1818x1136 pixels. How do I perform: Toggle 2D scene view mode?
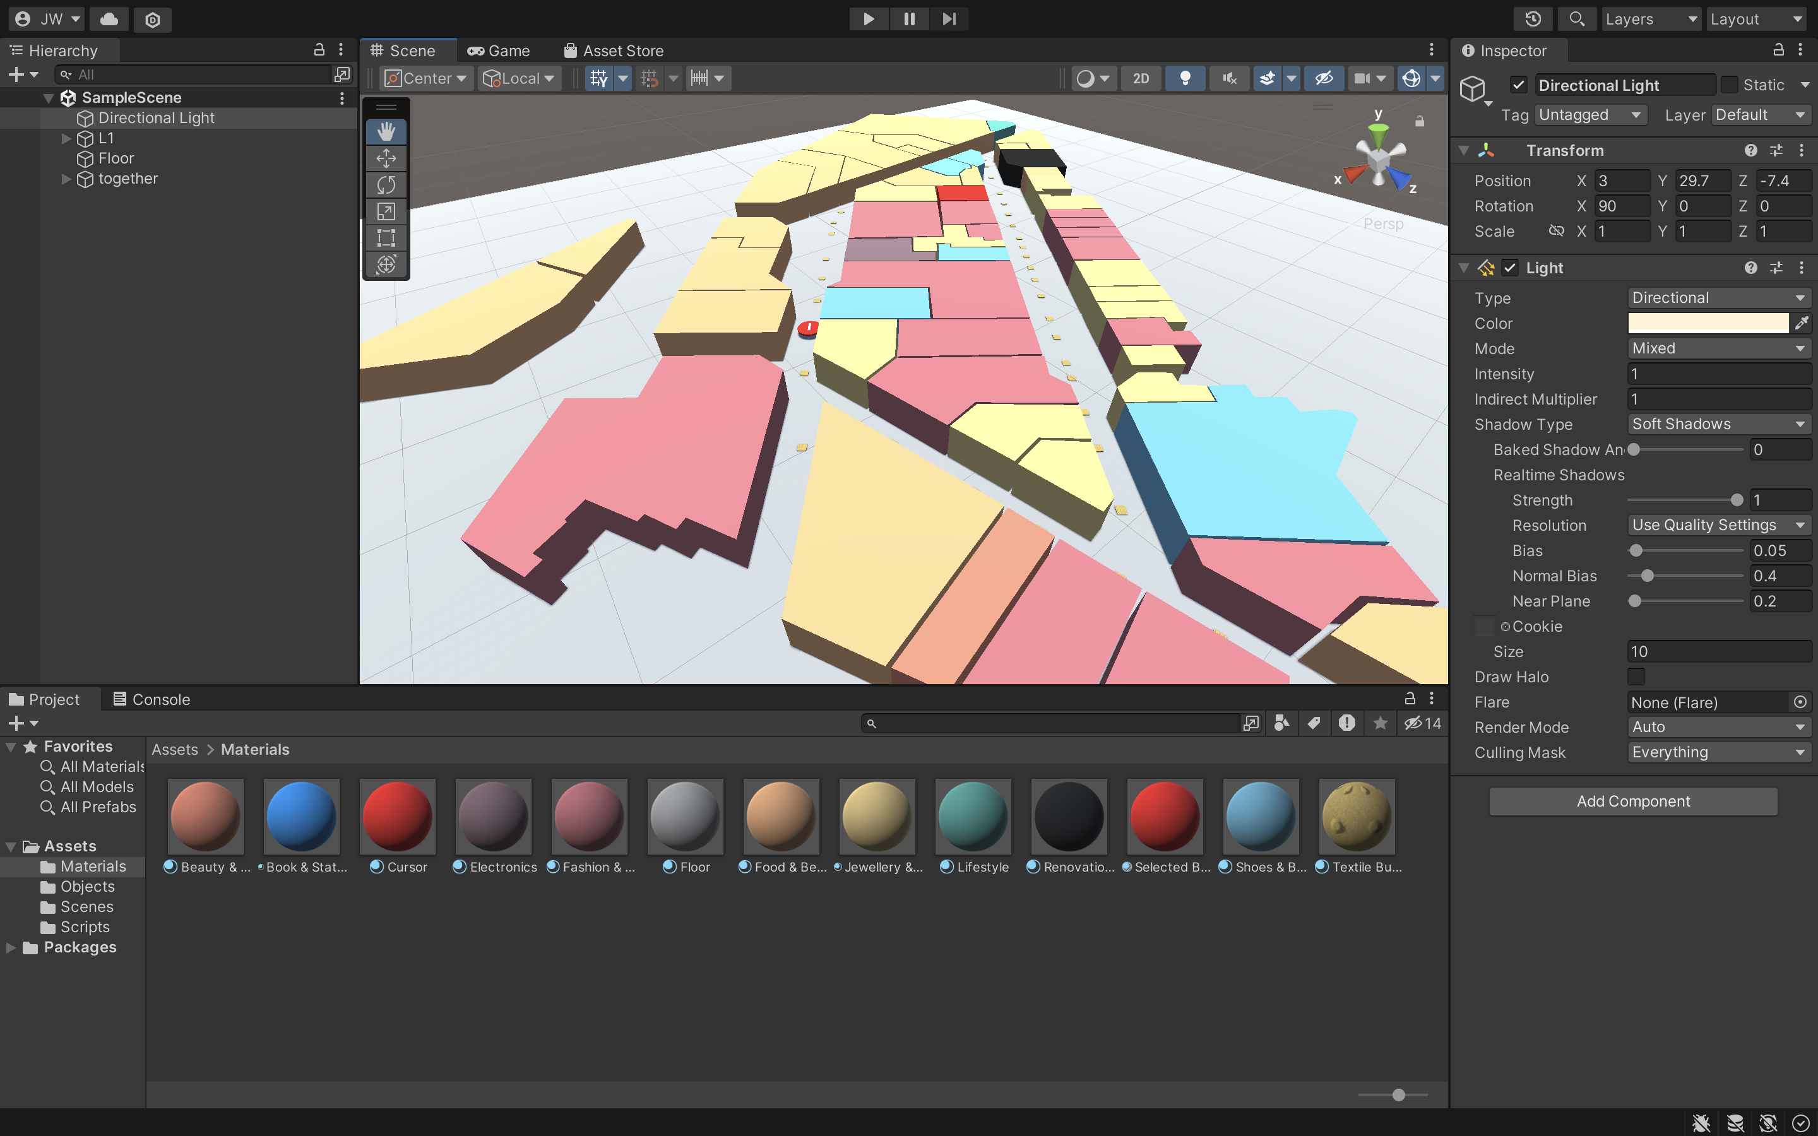[1141, 78]
